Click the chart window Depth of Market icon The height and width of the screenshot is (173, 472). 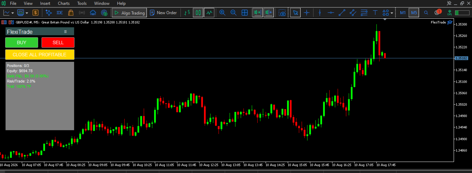coord(4,22)
